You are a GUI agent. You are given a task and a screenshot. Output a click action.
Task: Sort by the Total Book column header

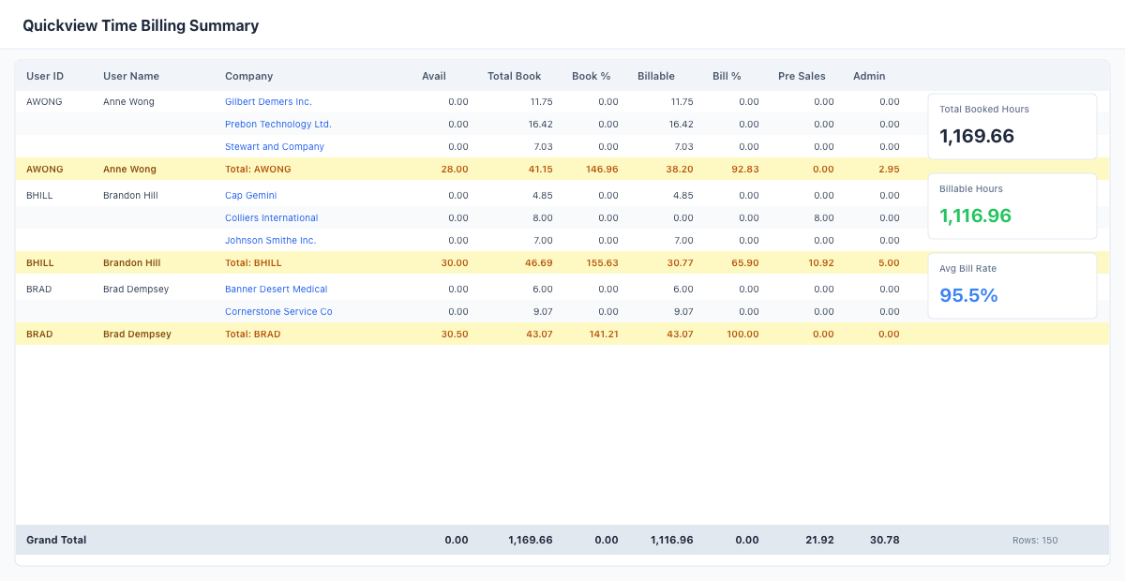[514, 76]
